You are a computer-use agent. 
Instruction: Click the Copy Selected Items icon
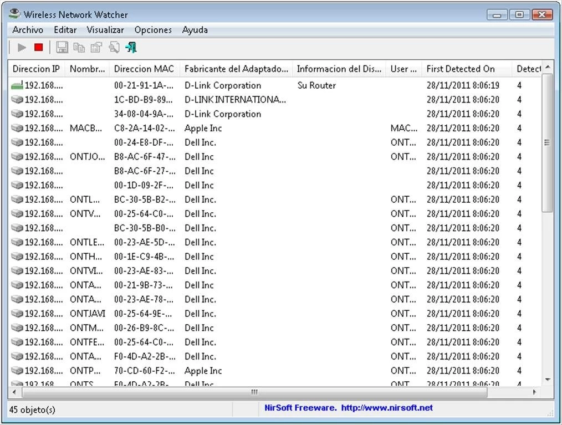pyautogui.click(x=79, y=48)
